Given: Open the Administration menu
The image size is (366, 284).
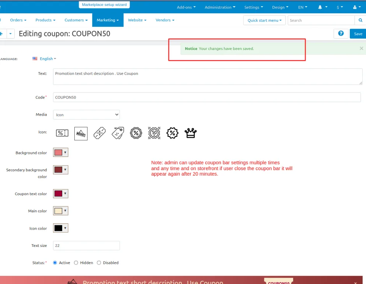Looking at the screenshot, I should tap(220, 7).
